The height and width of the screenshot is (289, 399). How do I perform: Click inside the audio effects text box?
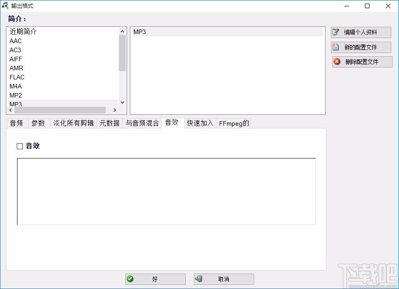click(167, 191)
